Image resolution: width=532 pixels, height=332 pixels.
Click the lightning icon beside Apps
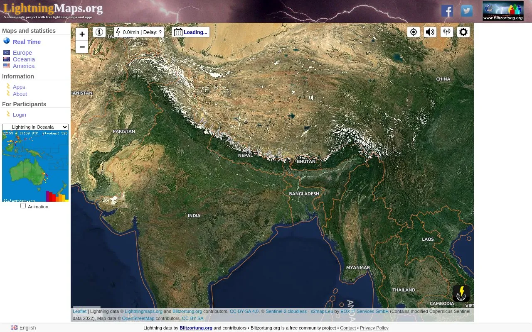[x=8, y=86]
